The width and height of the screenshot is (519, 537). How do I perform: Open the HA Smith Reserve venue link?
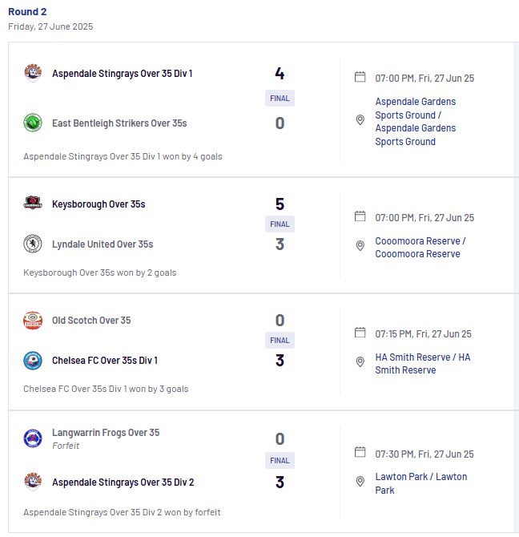click(423, 363)
